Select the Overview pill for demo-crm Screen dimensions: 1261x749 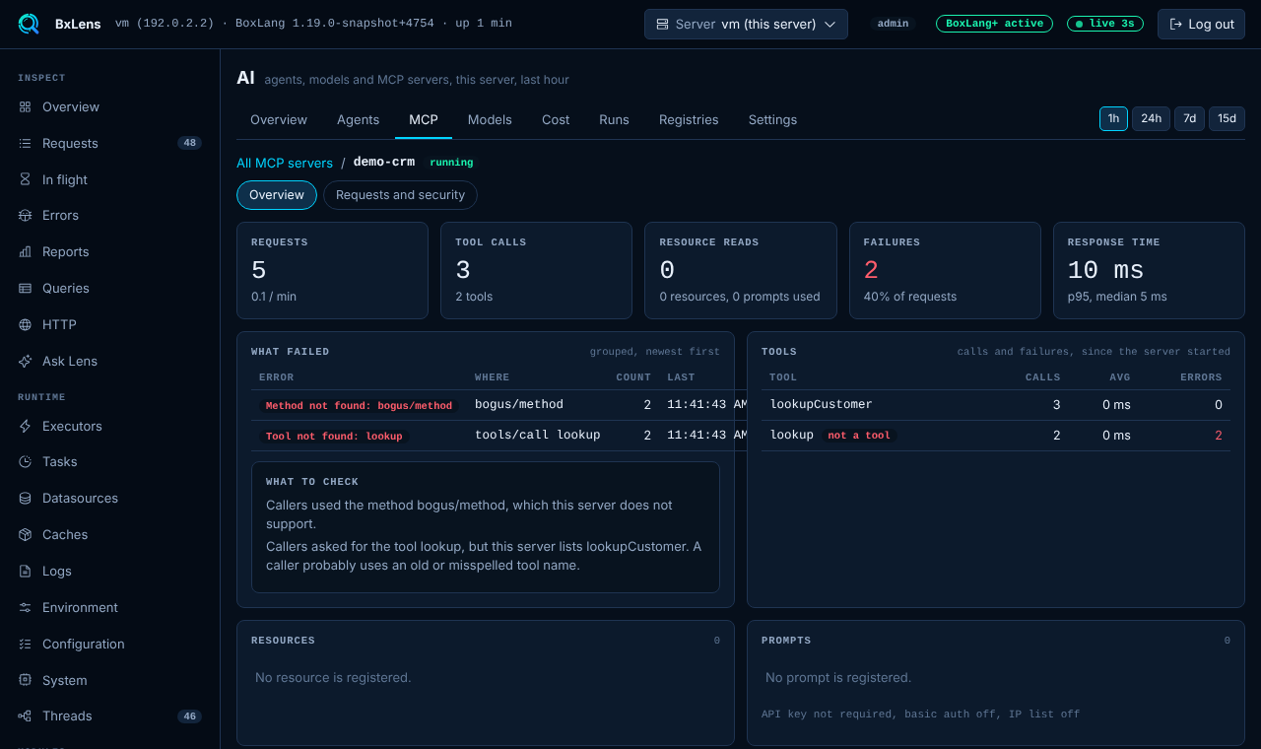pyautogui.click(x=277, y=195)
